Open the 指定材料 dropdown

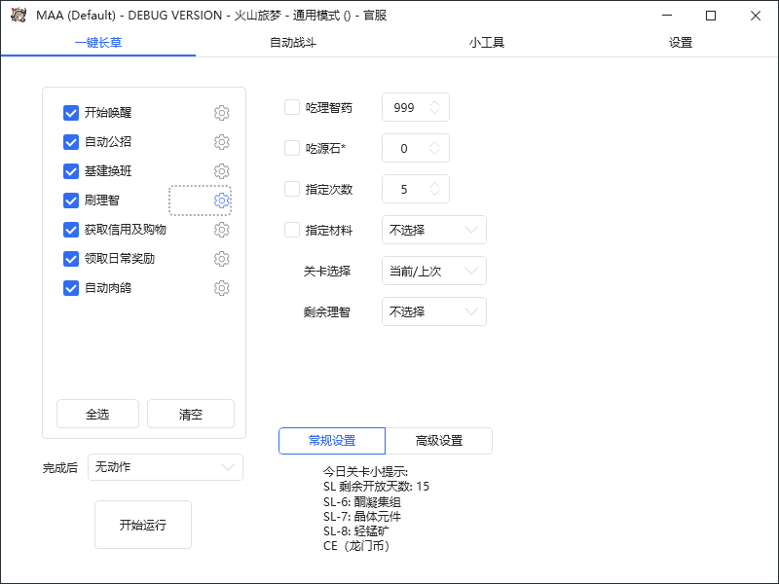point(433,230)
